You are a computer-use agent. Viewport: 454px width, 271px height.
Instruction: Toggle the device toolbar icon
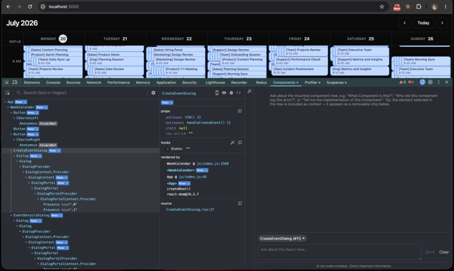click(x=15, y=82)
